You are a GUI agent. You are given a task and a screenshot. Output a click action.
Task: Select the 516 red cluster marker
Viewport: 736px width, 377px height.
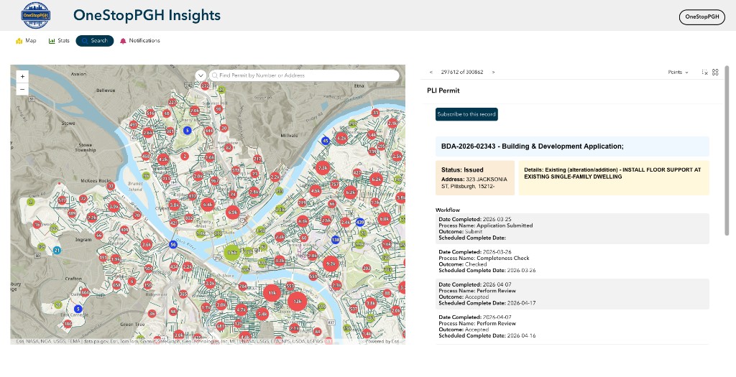click(x=151, y=113)
